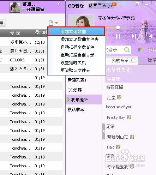The image size is (156, 175).
Task: Click the user avatar photo
Action: (x=15, y=7)
